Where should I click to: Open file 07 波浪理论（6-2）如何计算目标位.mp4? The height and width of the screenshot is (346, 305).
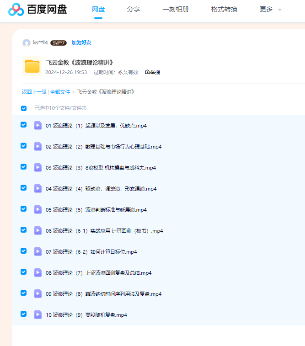click(91, 252)
